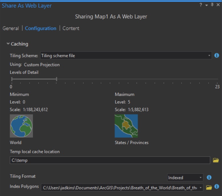Click the maximum level slider handle
This screenshot has width=222, height=196.
click(57, 79)
